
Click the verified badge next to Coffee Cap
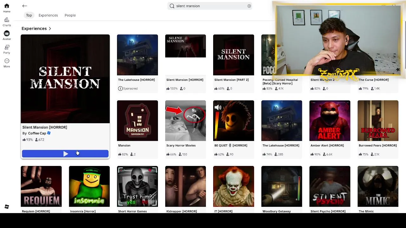49,133
